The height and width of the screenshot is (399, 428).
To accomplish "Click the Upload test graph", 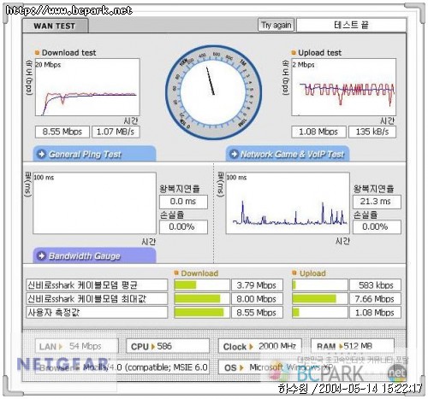I will [x=343, y=87].
